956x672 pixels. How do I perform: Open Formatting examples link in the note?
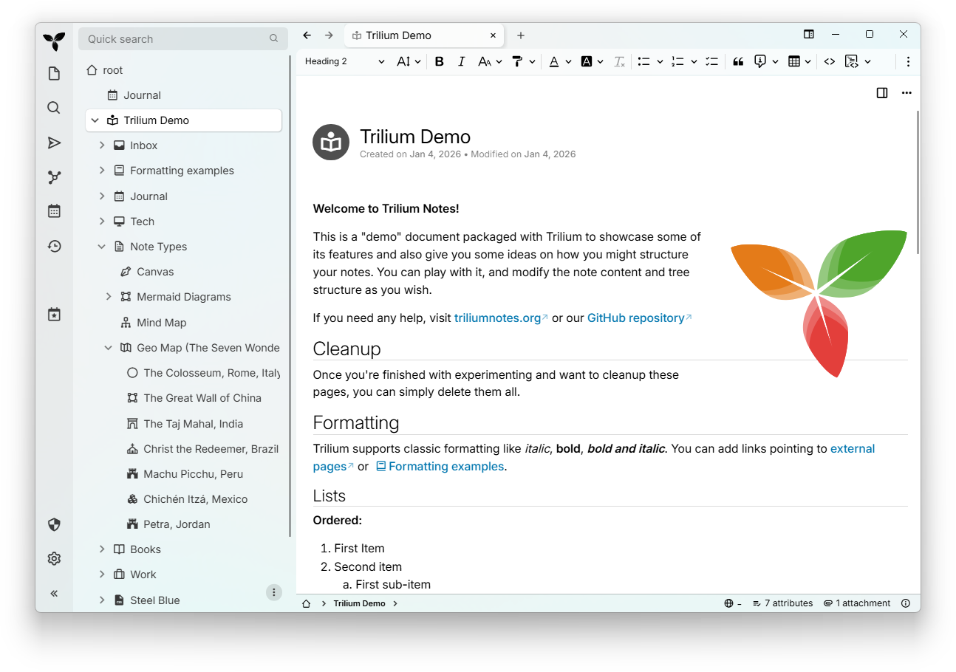click(x=445, y=466)
